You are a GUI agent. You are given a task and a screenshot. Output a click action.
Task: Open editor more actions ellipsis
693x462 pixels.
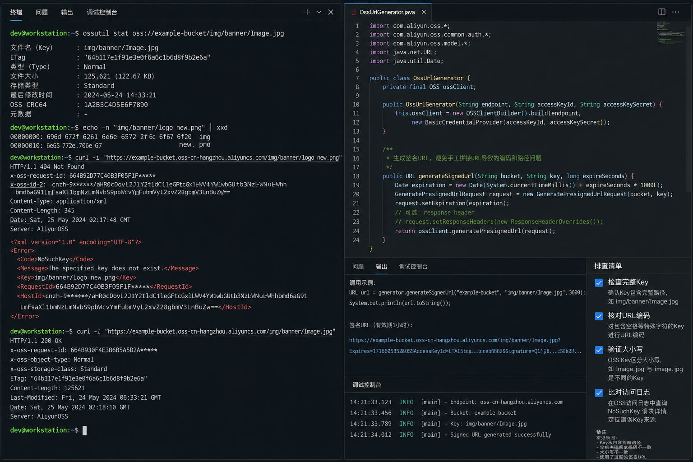pos(675,12)
